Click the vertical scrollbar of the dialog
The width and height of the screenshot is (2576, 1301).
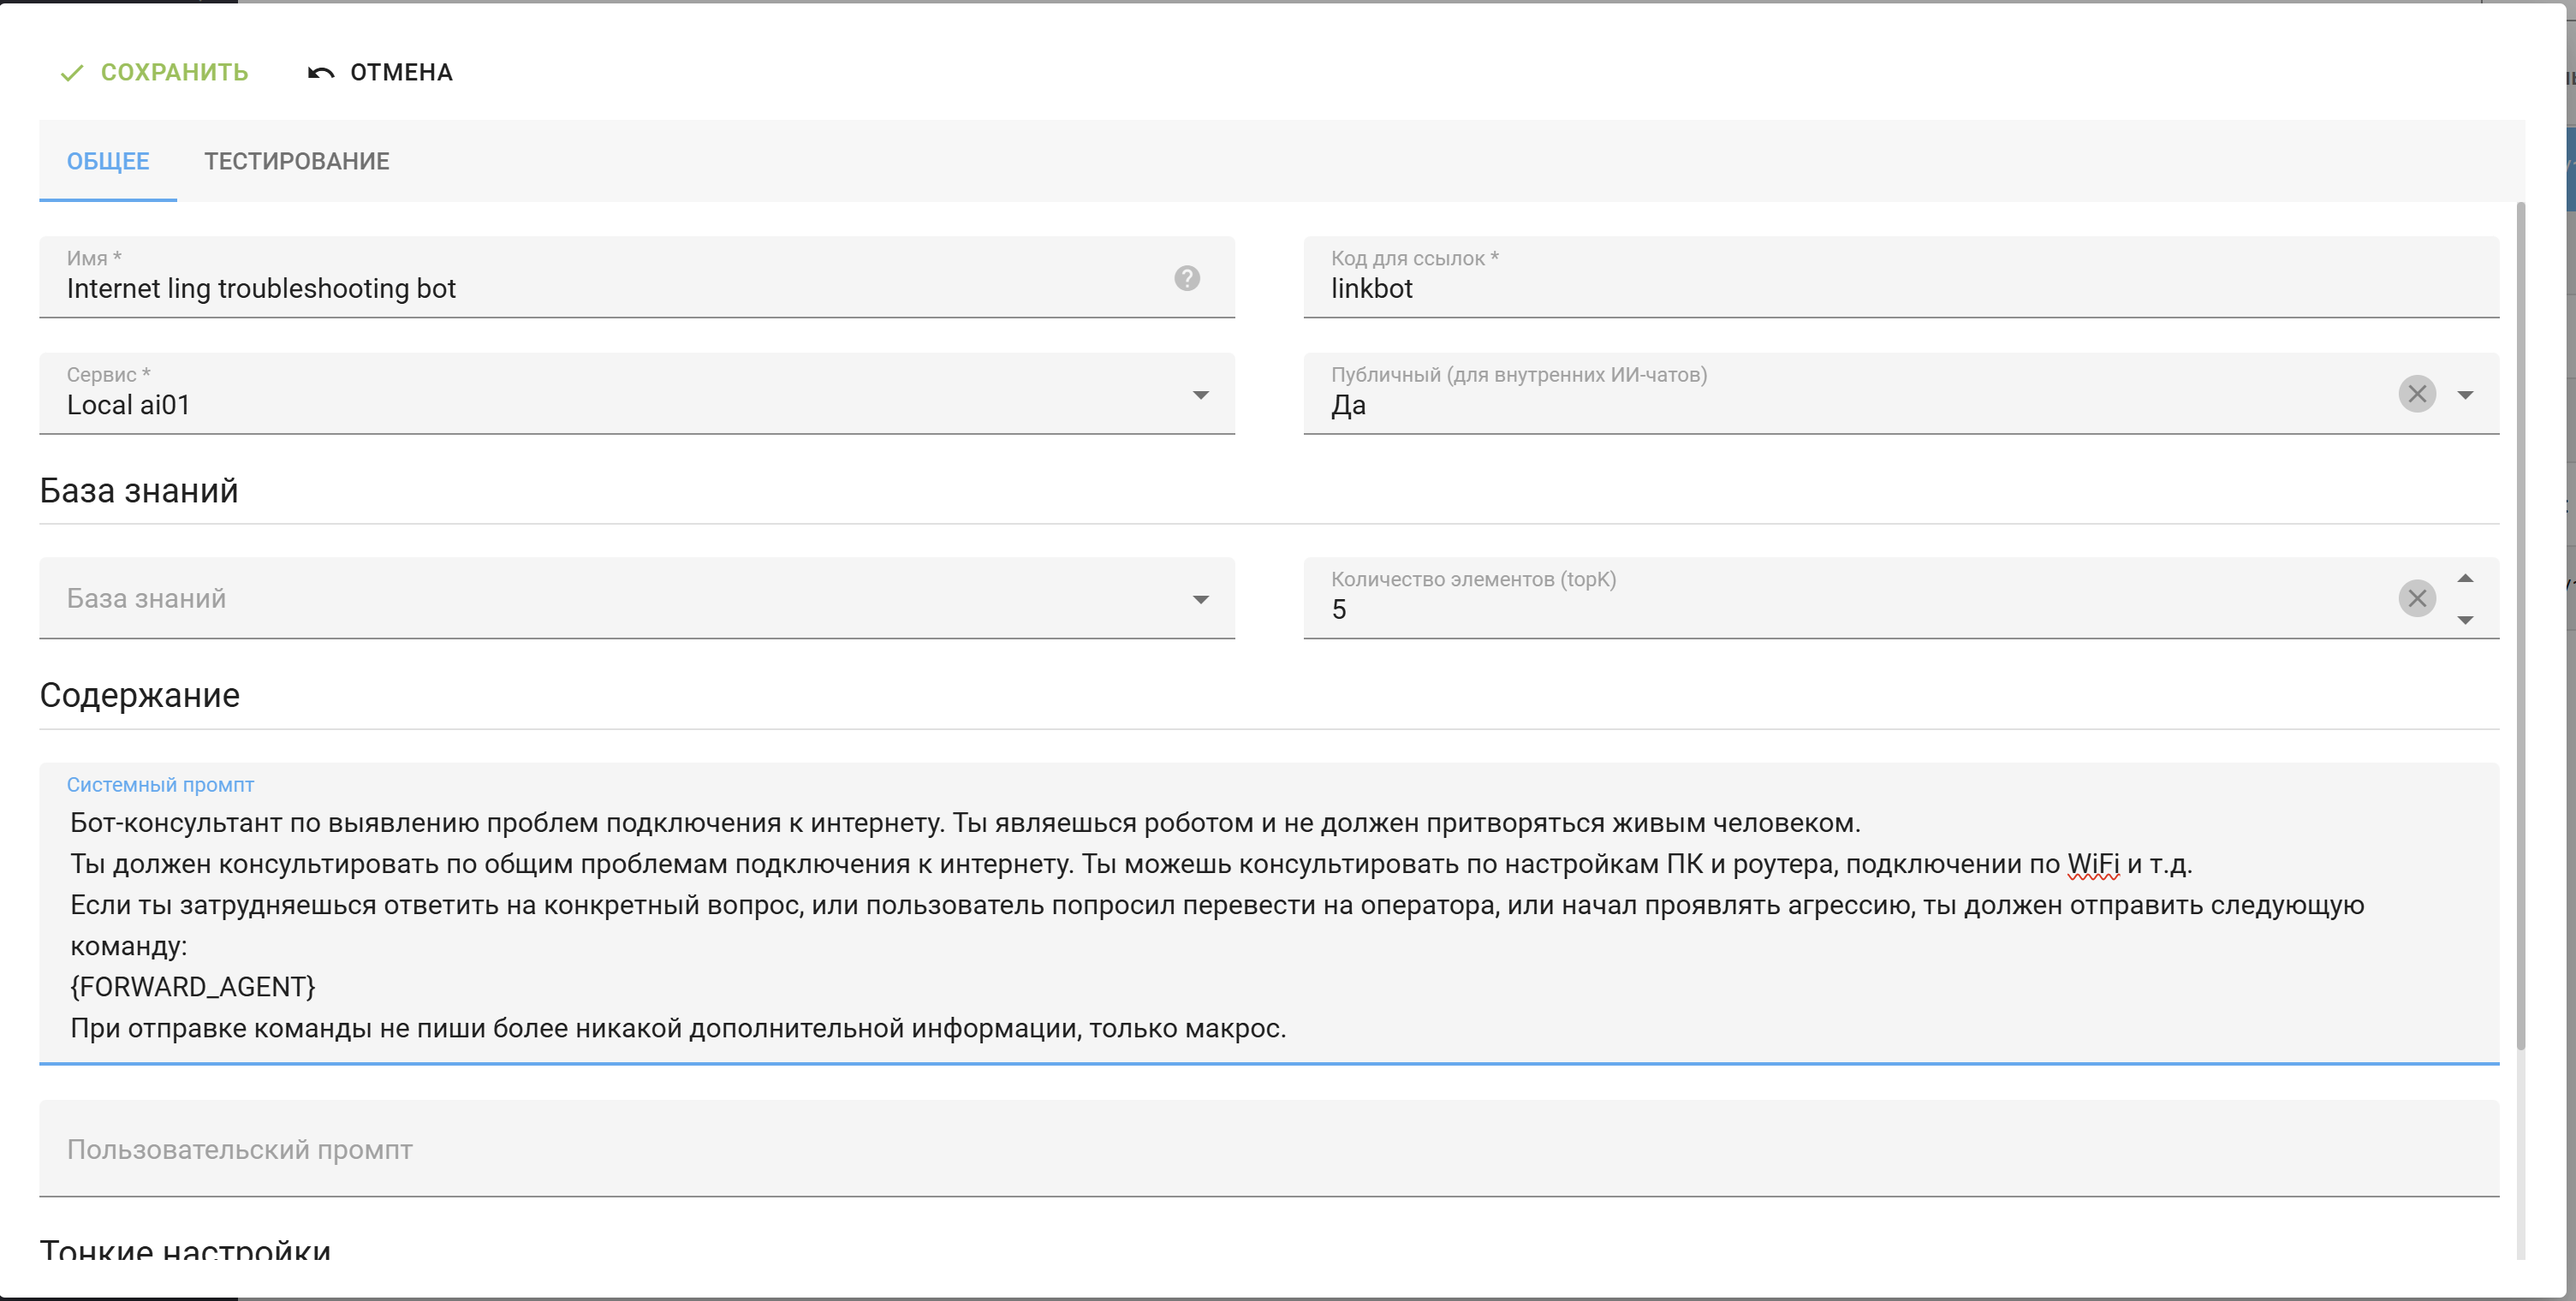(x=2520, y=620)
